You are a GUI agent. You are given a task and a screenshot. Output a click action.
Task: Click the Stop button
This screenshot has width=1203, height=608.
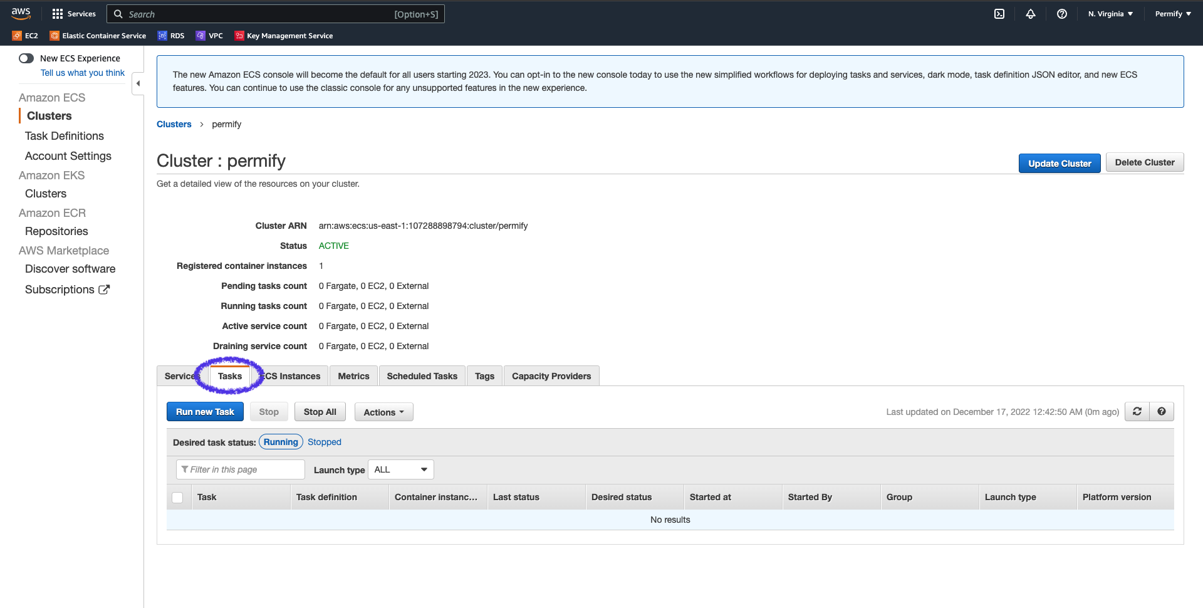point(269,412)
